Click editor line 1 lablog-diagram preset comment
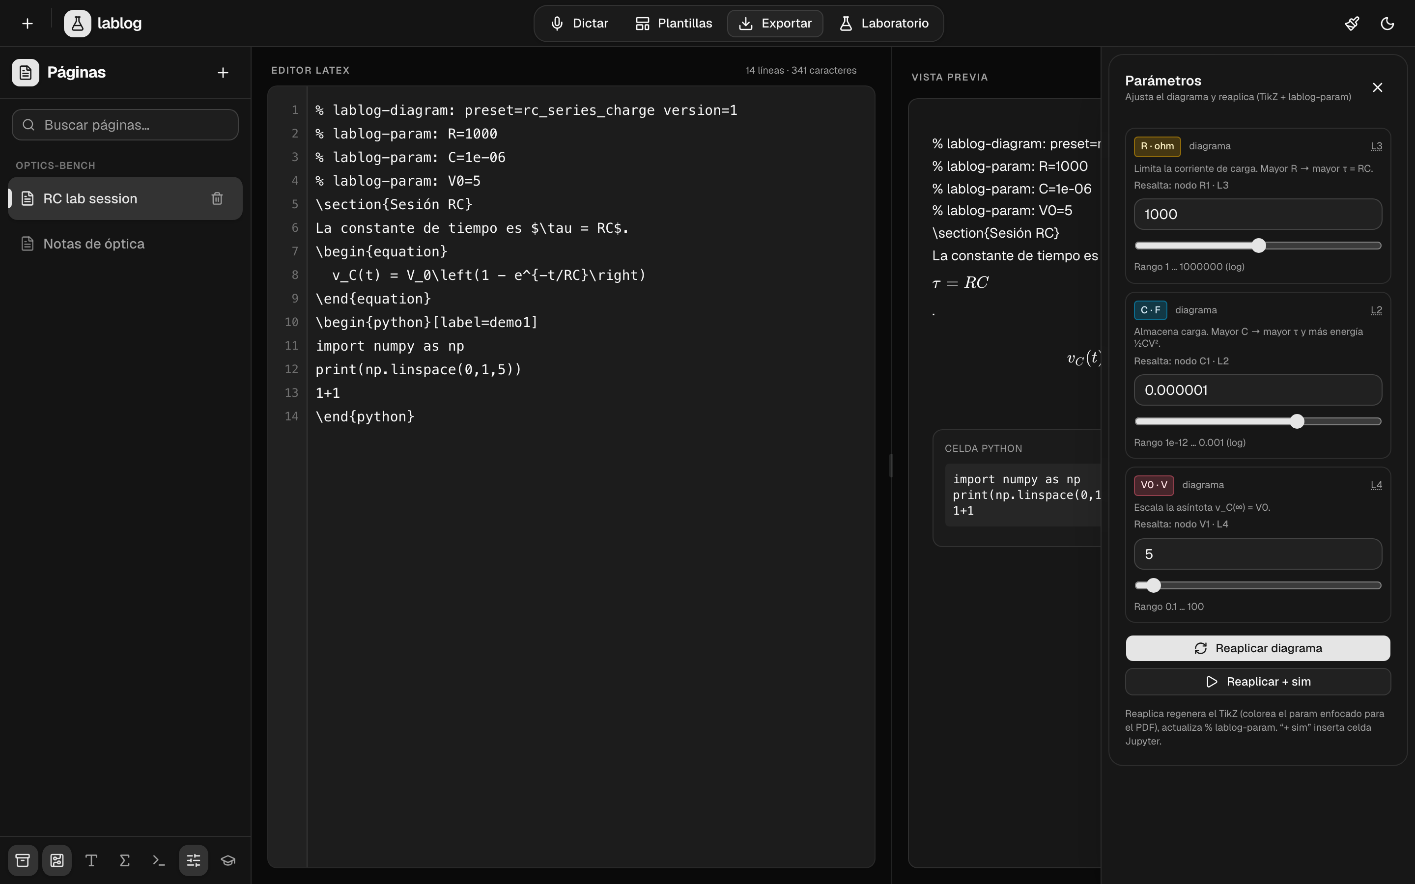The image size is (1415, 884). pos(526,110)
